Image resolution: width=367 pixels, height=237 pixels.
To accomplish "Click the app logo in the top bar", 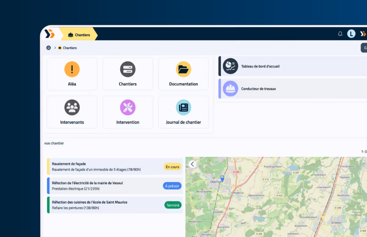I will pos(50,34).
